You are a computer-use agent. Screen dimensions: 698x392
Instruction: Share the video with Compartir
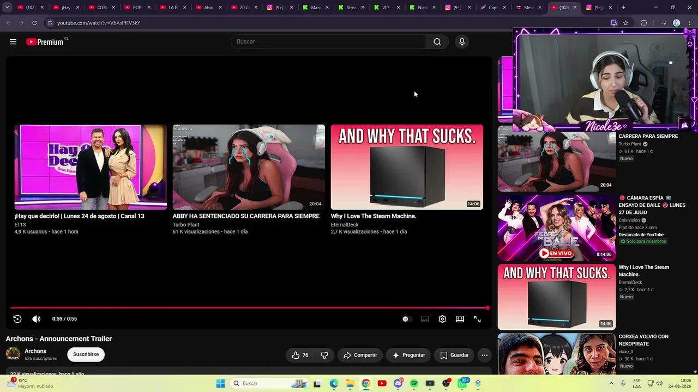[x=360, y=355]
